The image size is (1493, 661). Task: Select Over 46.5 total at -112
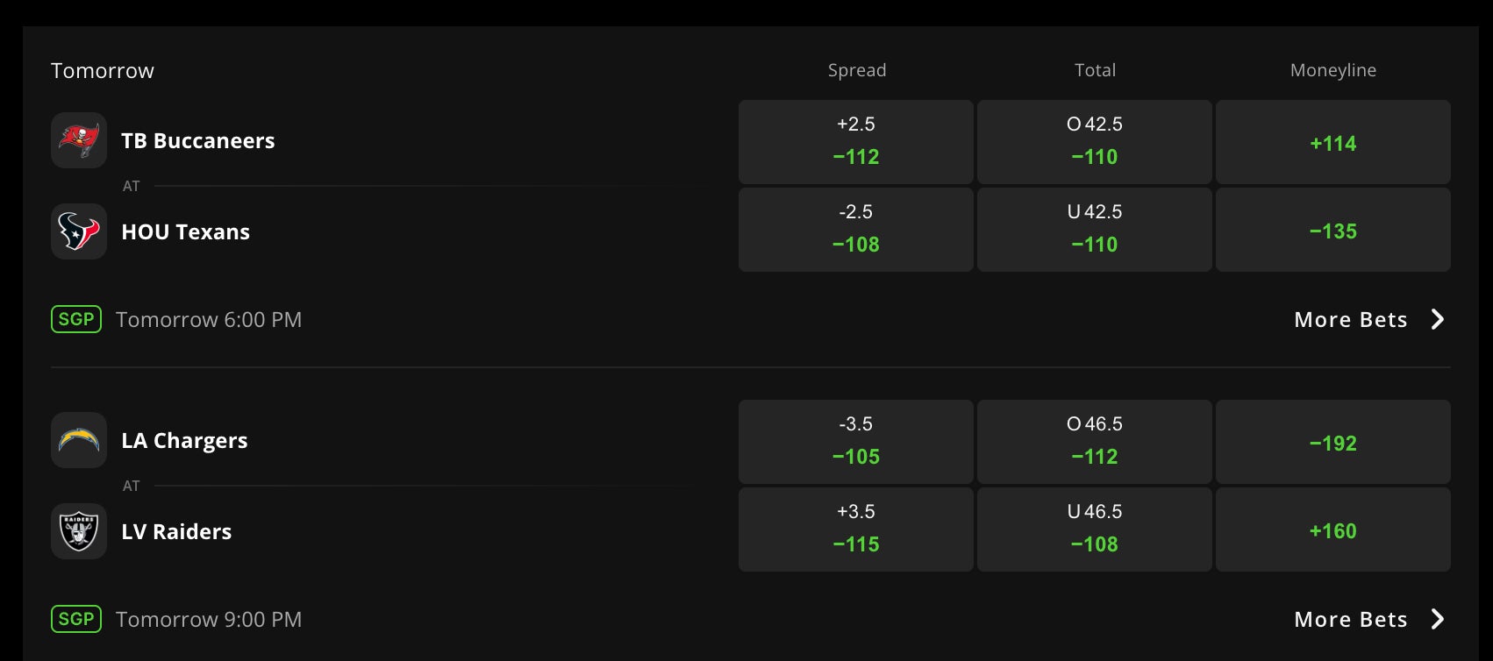1094,441
